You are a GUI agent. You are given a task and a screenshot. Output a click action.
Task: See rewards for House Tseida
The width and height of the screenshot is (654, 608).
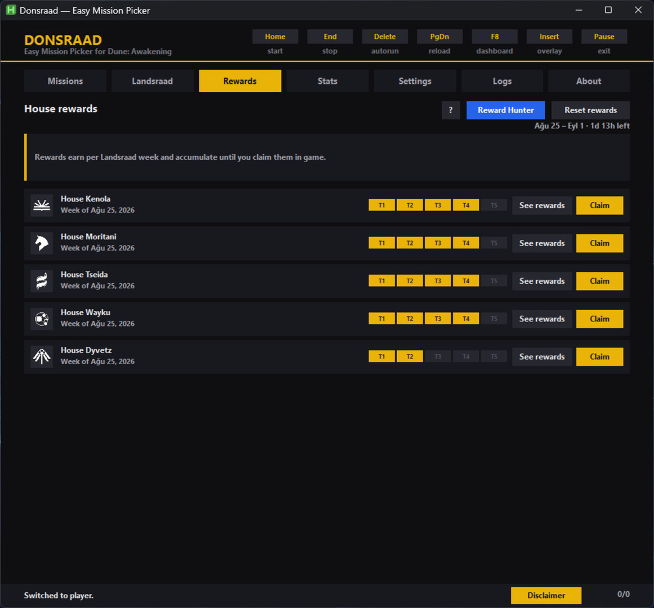pyautogui.click(x=542, y=281)
